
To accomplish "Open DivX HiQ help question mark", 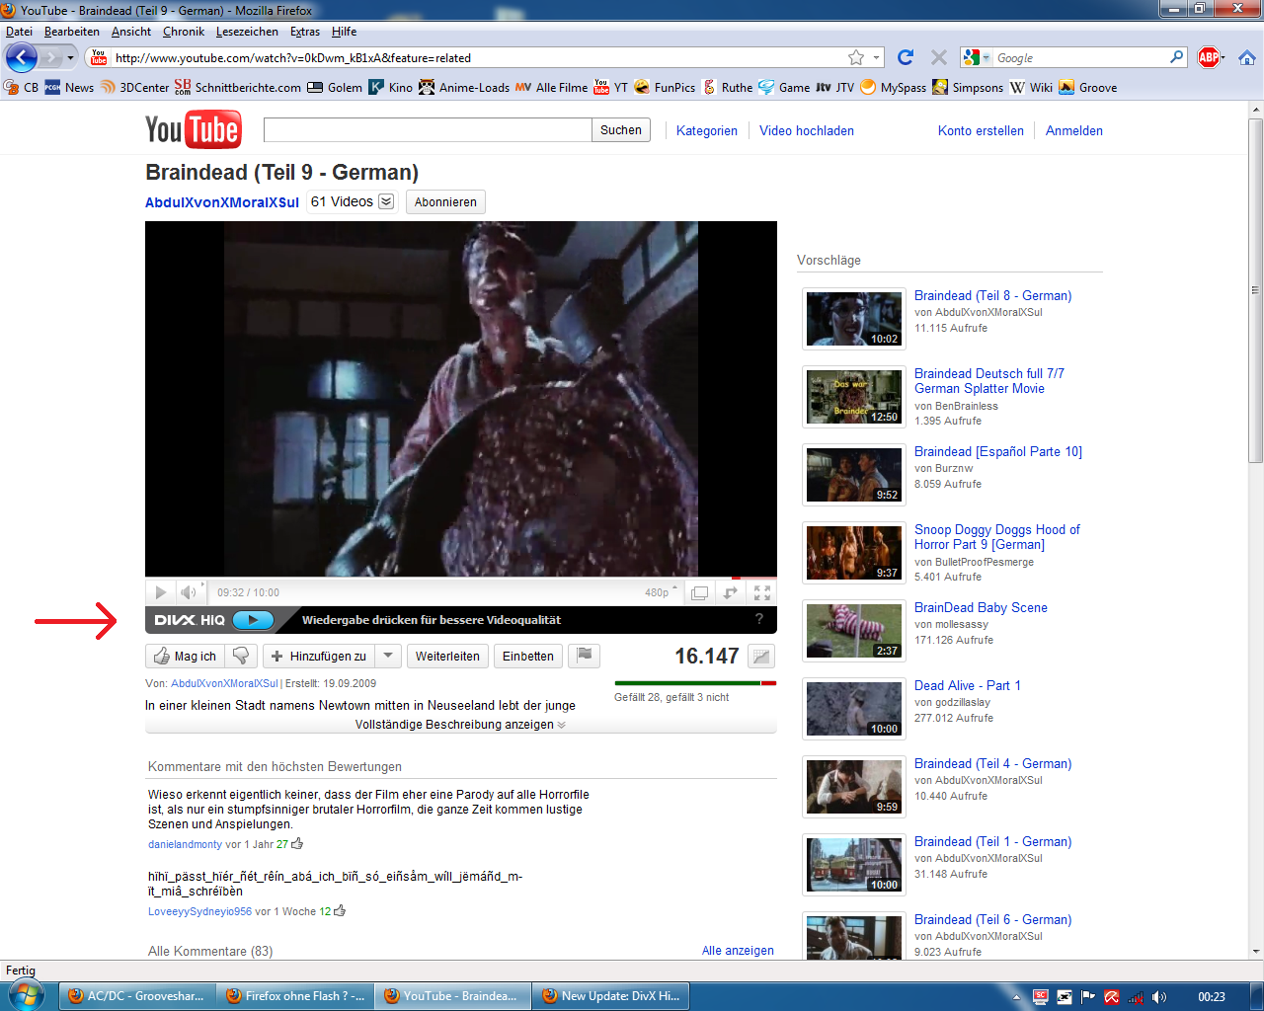I will 759,619.
